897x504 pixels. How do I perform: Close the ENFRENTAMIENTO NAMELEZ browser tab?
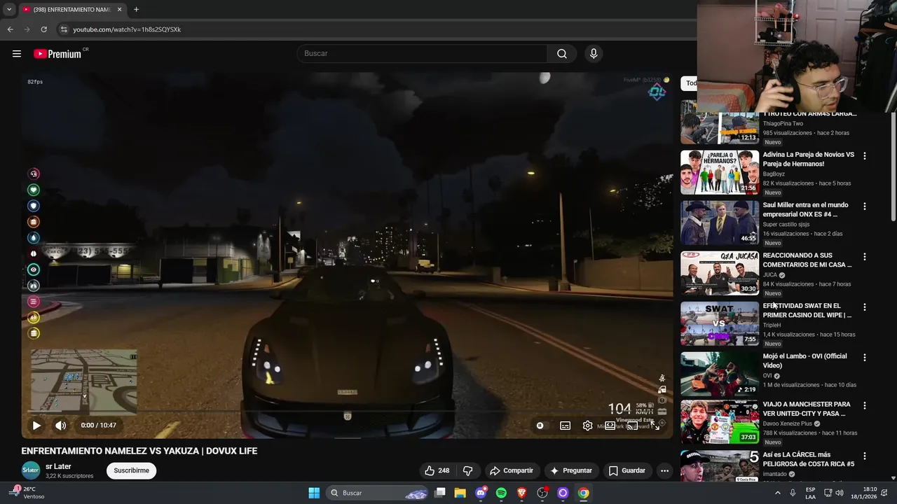click(x=119, y=10)
